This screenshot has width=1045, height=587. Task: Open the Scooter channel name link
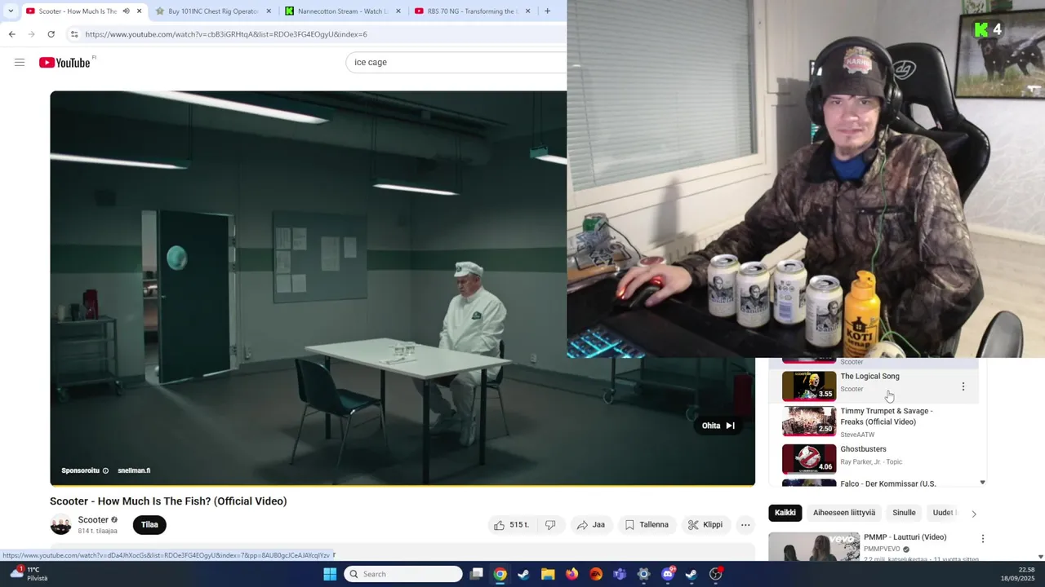[x=93, y=520]
